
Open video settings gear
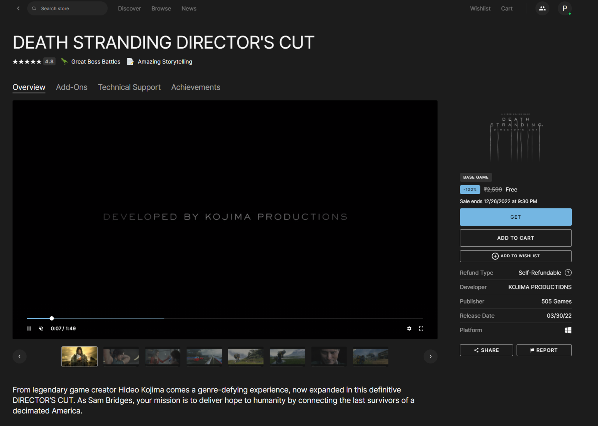(409, 328)
